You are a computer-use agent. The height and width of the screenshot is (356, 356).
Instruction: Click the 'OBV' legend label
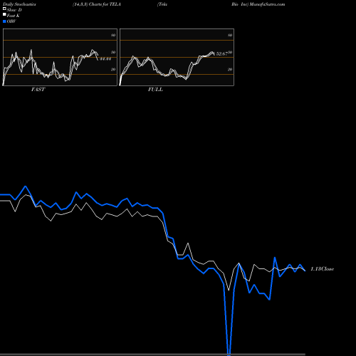tap(11, 21)
